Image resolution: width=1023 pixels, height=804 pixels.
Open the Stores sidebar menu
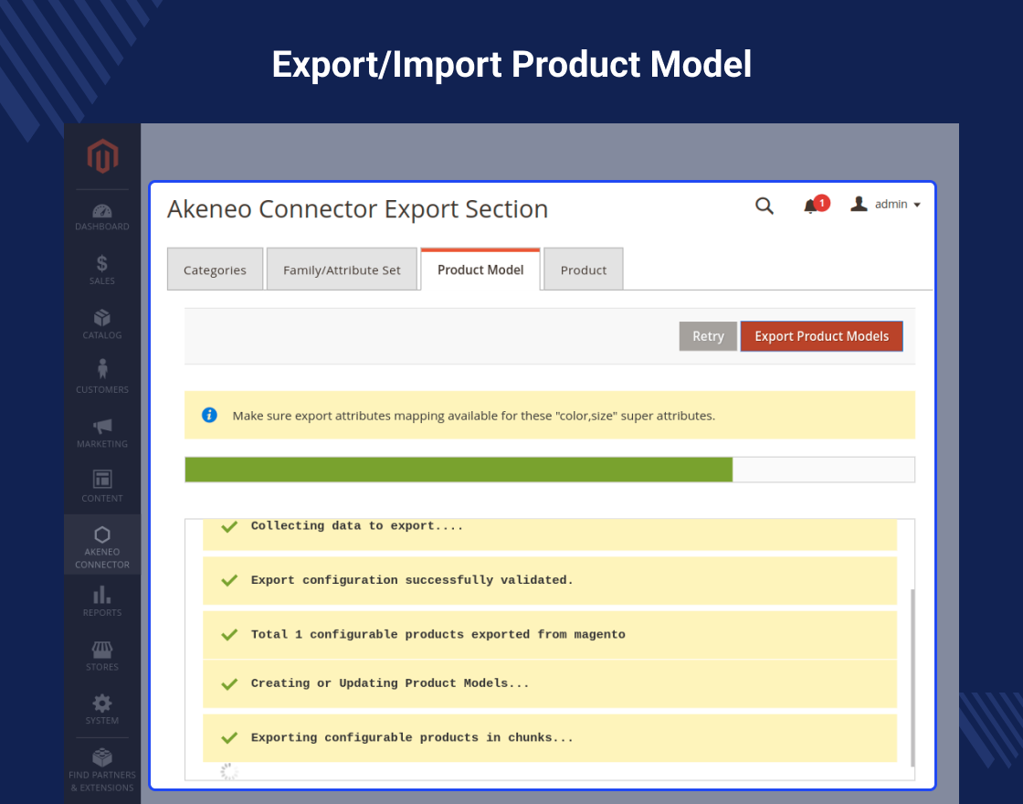tap(102, 656)
